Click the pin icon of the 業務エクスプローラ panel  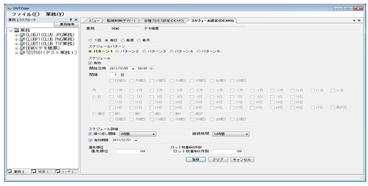pyautogui.click(x=71, y=20)
